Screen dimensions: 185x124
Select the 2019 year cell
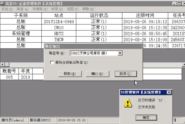[25, 77]
